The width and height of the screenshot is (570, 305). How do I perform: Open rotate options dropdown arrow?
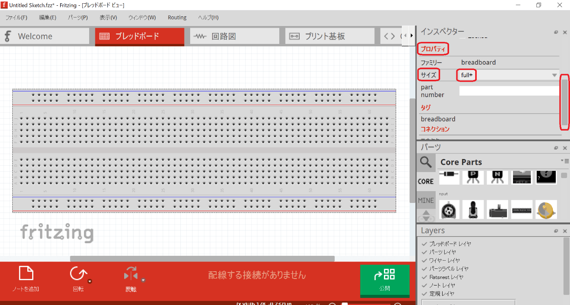click(x=90, y=281)
